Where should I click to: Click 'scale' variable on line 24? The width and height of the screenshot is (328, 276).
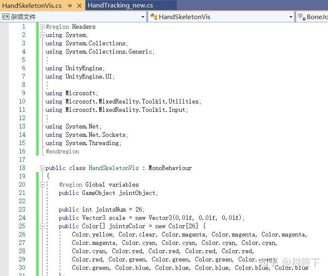[x=117, y=218]
